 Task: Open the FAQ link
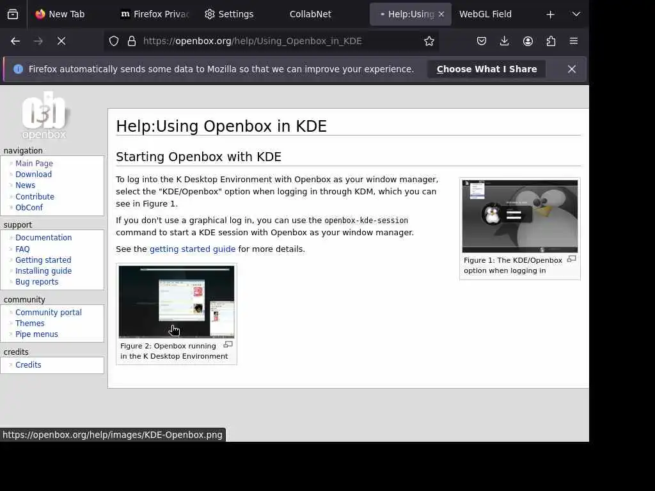22,249
